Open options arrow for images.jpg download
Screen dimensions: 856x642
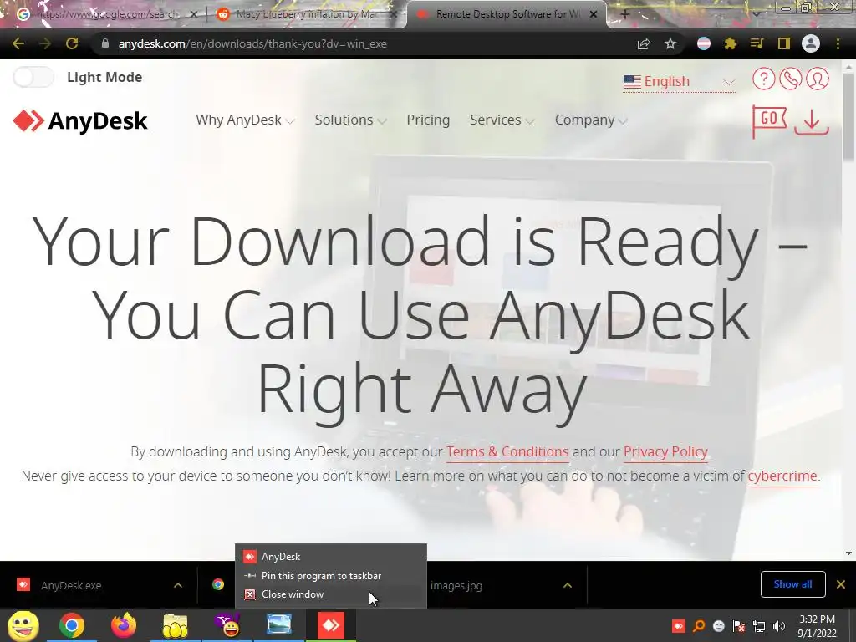coord(568,585)
